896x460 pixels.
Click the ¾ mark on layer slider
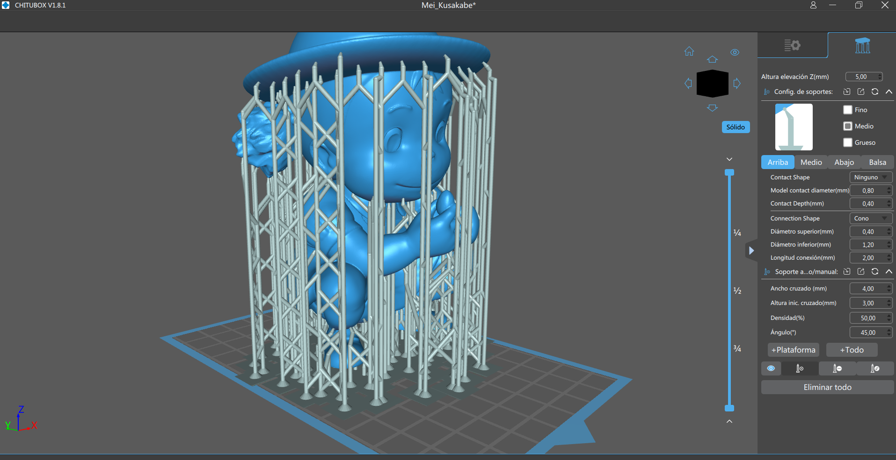(737, 349)
